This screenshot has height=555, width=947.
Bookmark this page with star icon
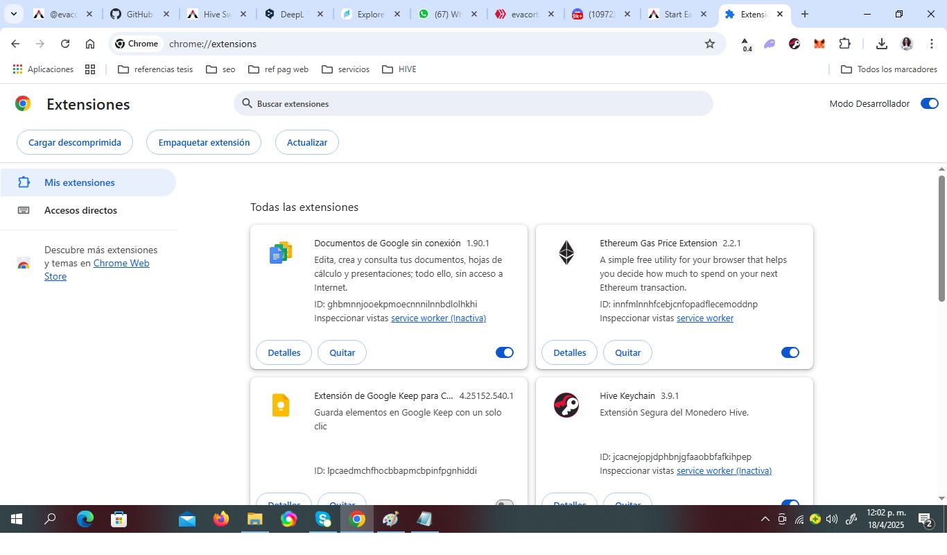[x=709, y=44]
